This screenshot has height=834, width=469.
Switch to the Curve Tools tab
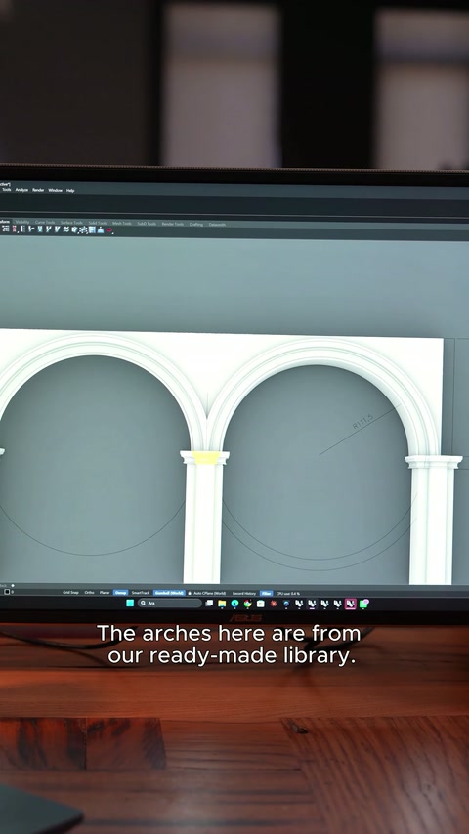45,223
